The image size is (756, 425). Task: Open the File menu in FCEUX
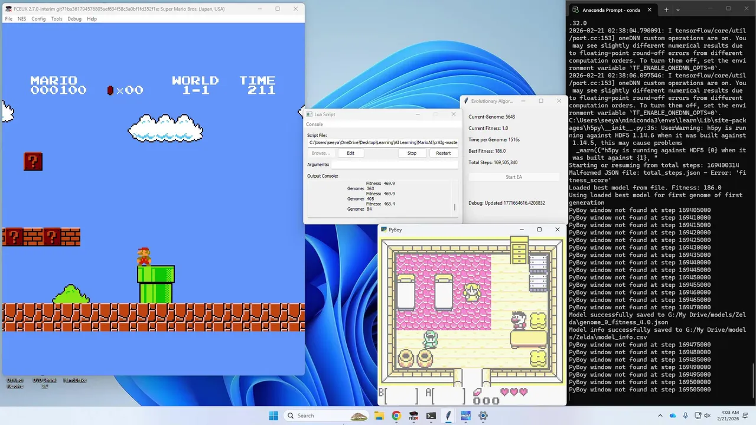[9, 19]
